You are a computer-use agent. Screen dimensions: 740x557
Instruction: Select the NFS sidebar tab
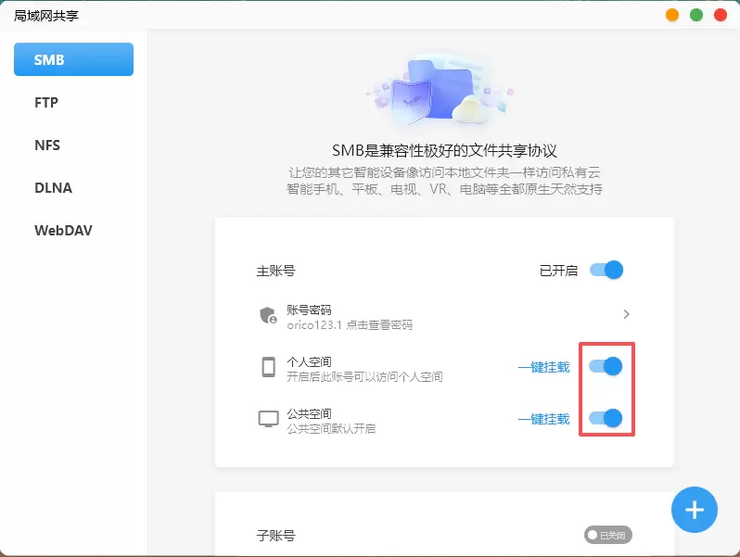[47, 146]
